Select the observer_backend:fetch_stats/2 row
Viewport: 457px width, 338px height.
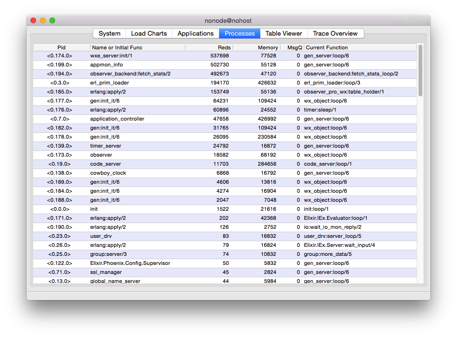pyautogui.click(x=225, y=74)
